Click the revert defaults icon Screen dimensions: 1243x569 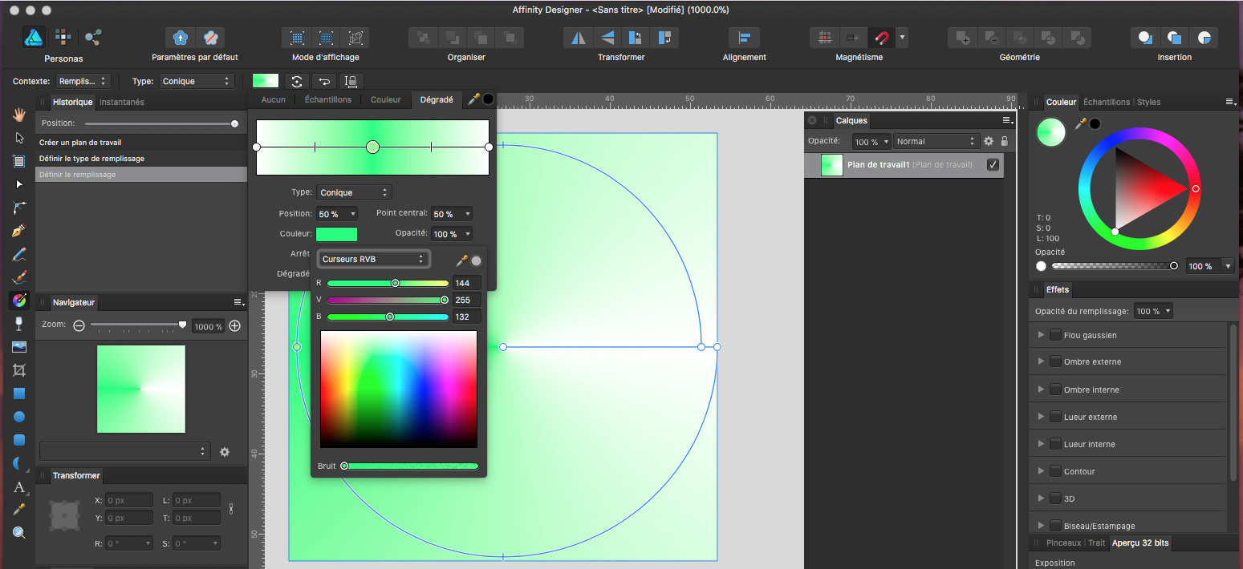210,38
